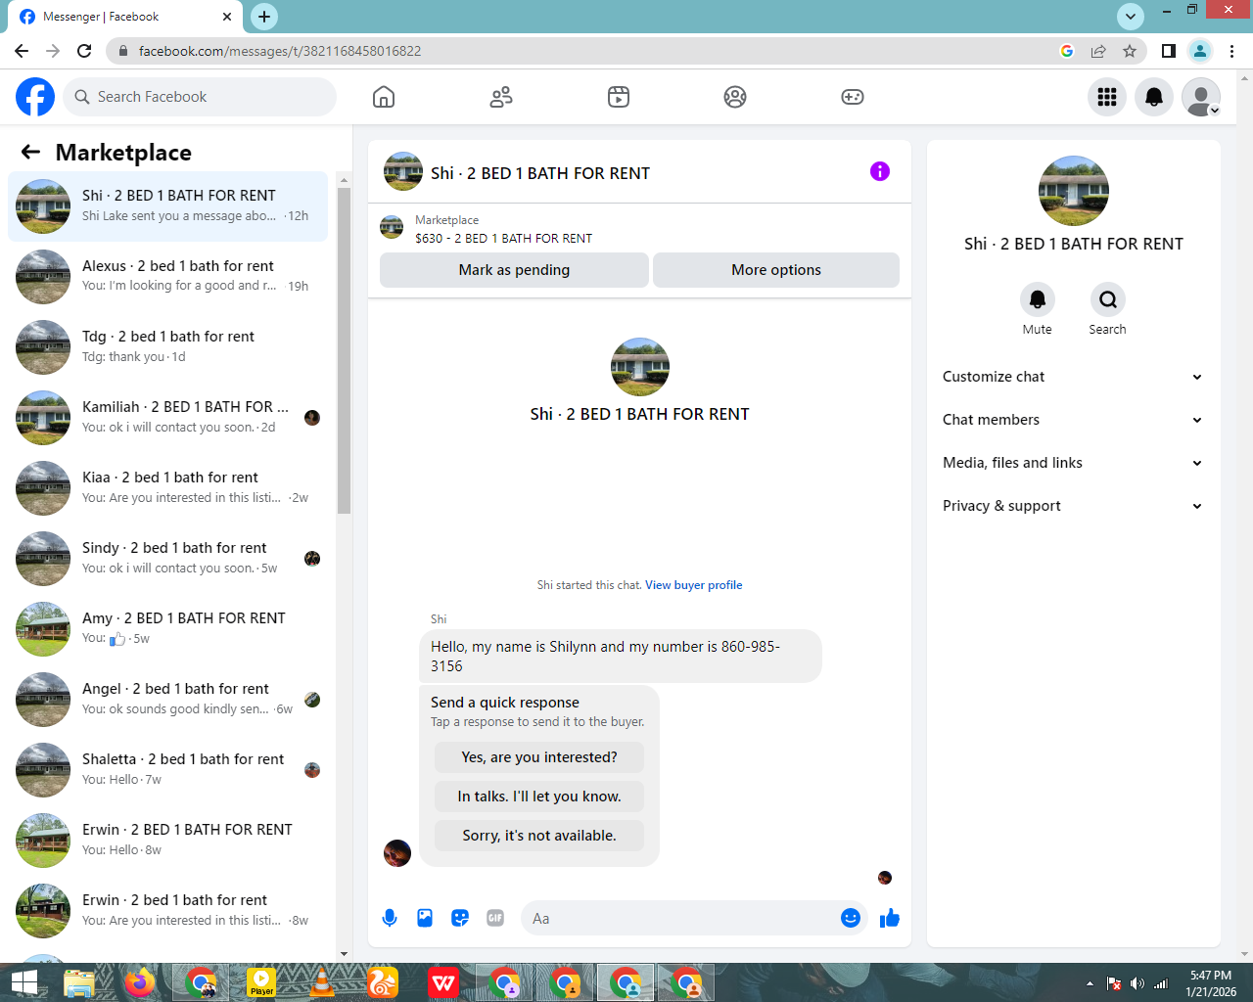Open the Chrome three-dot menu
1253x1002 pixels.
coord(1232,51)
